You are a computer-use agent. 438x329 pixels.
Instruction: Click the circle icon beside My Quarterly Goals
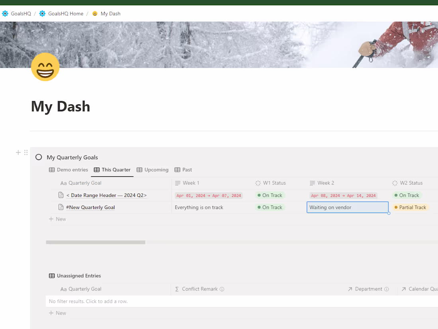pyautogui.click(x=39, y=157)
